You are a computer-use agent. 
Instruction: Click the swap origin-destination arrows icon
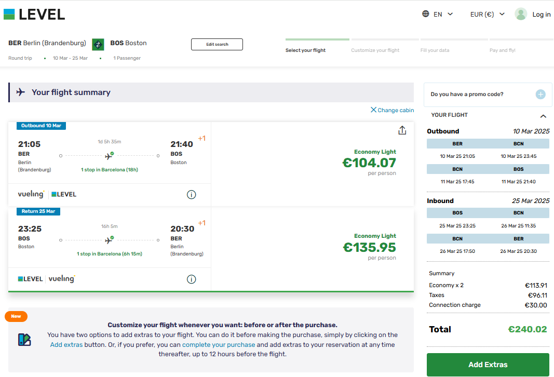pos(98,45)
